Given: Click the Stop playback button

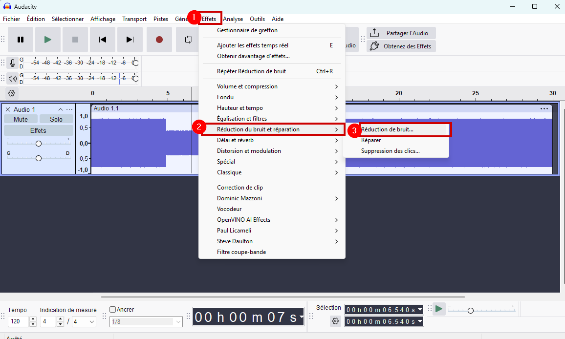Looking at the screenshot, I should click(x=75, y=40).
